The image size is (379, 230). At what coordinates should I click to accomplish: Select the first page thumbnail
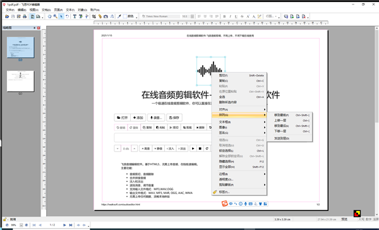pos(20,47)
